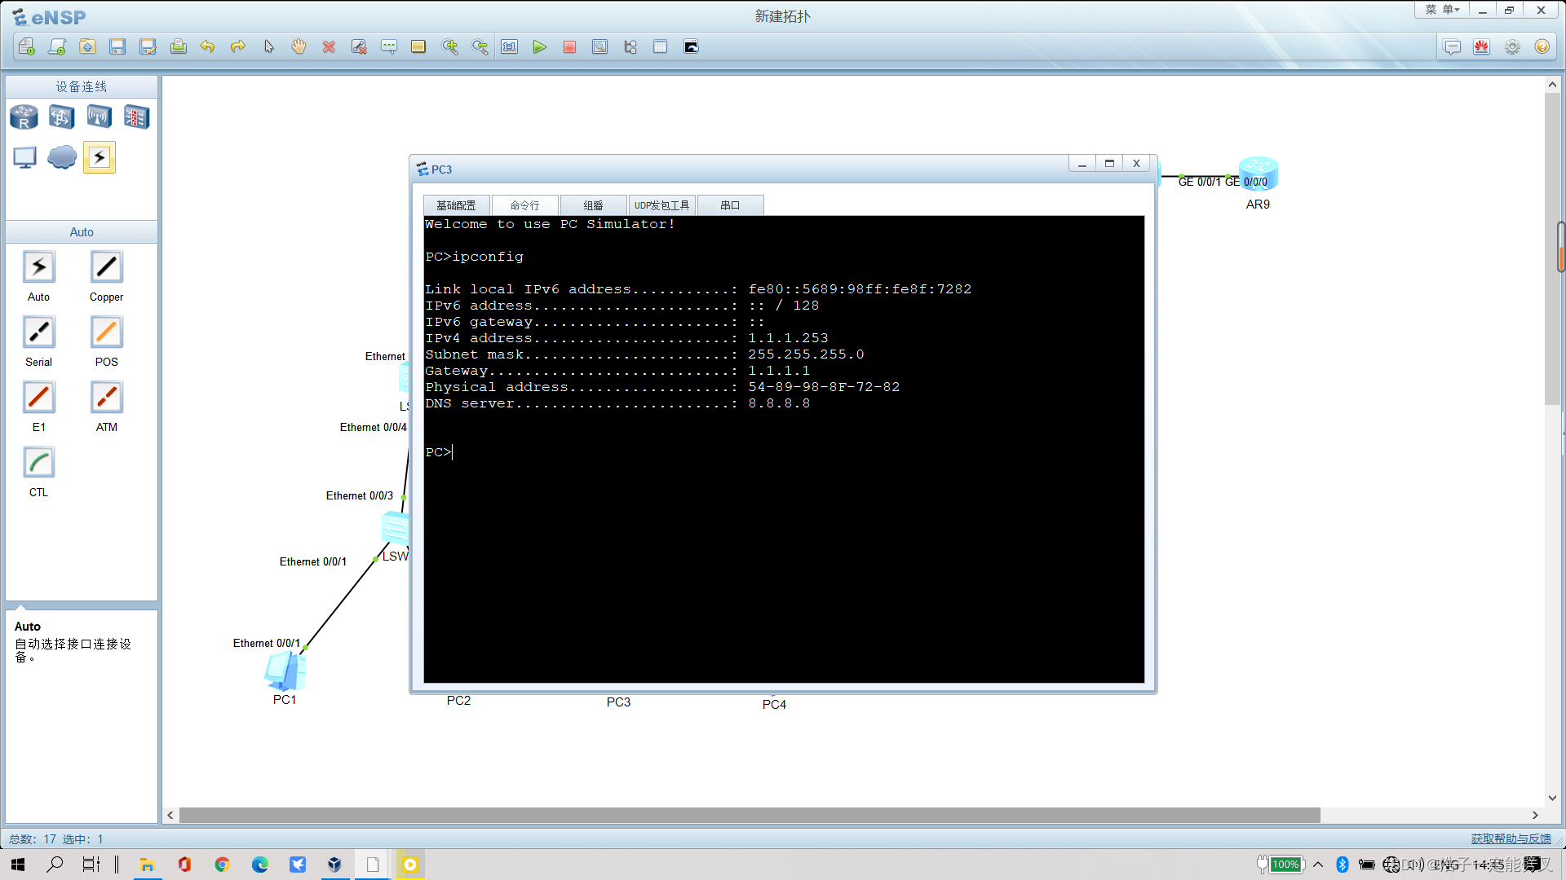This screenshot has width=1566, height=880.
Task: Select the CTL cable type
Action: point(38,463)
